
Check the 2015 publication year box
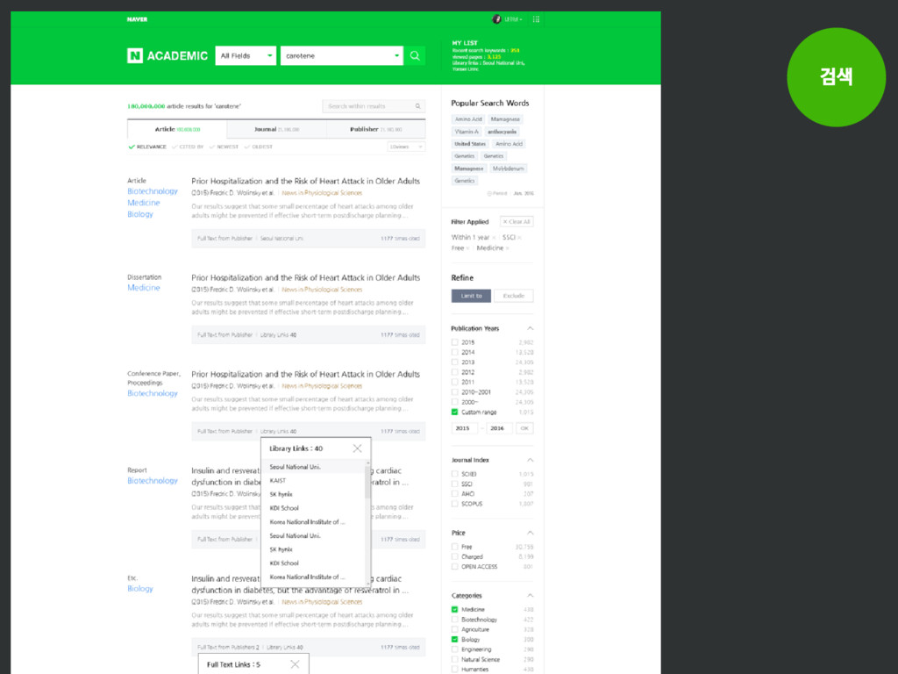(455, 342)
